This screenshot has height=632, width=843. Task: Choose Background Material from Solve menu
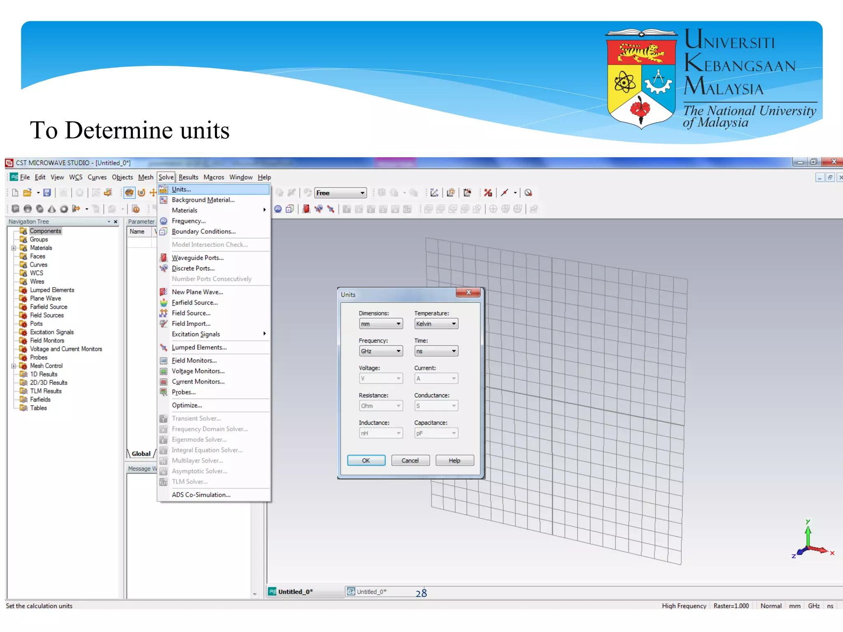click(203, 200)
